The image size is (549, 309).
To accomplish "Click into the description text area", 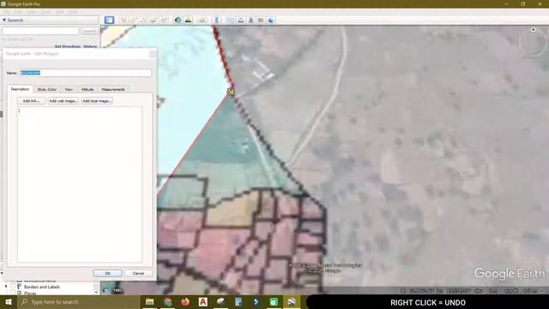I will (x=80, y=185).
